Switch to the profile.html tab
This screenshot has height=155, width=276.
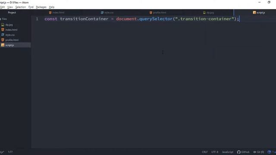[x=158, y=12]
